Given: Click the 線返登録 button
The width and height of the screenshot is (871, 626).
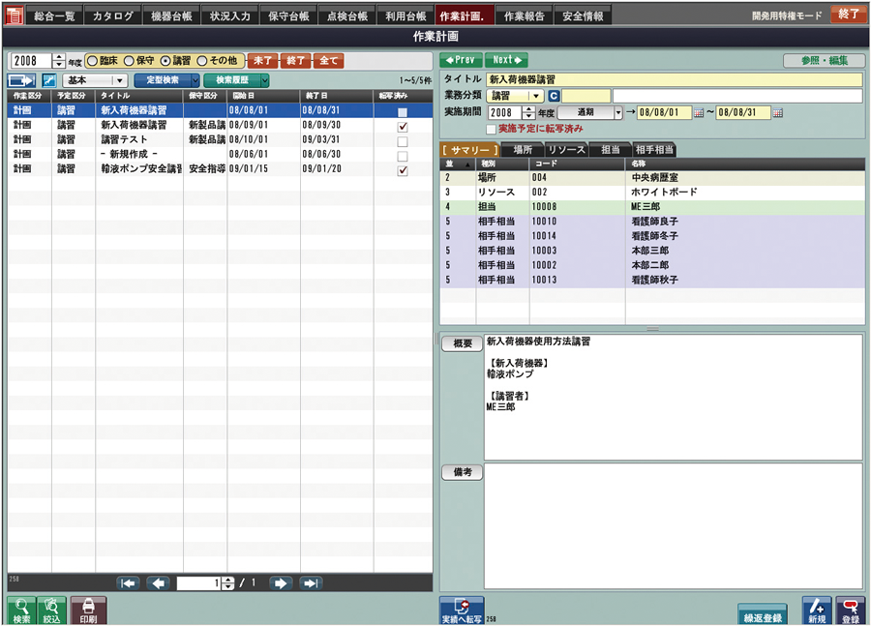Looking at the screenshot, I should coord(762,616).
